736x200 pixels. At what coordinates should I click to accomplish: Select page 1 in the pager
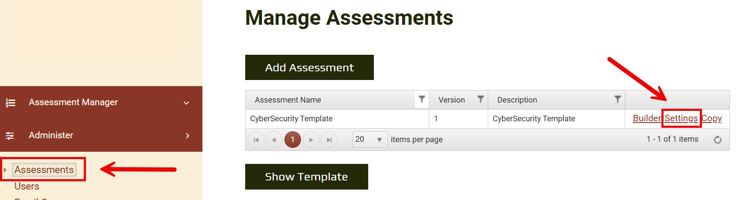tap(293, 140)
